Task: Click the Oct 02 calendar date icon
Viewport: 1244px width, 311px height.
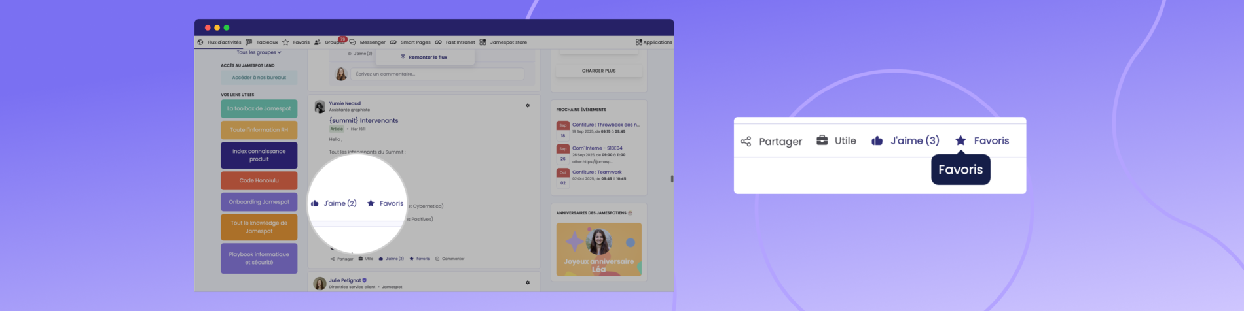Action: [562, 178]
